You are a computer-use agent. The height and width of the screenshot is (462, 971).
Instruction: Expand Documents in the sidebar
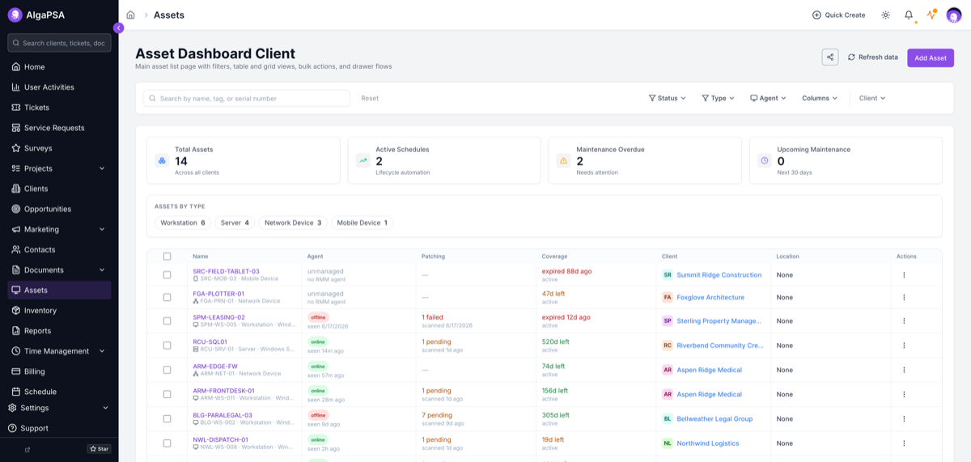point(59,269)
